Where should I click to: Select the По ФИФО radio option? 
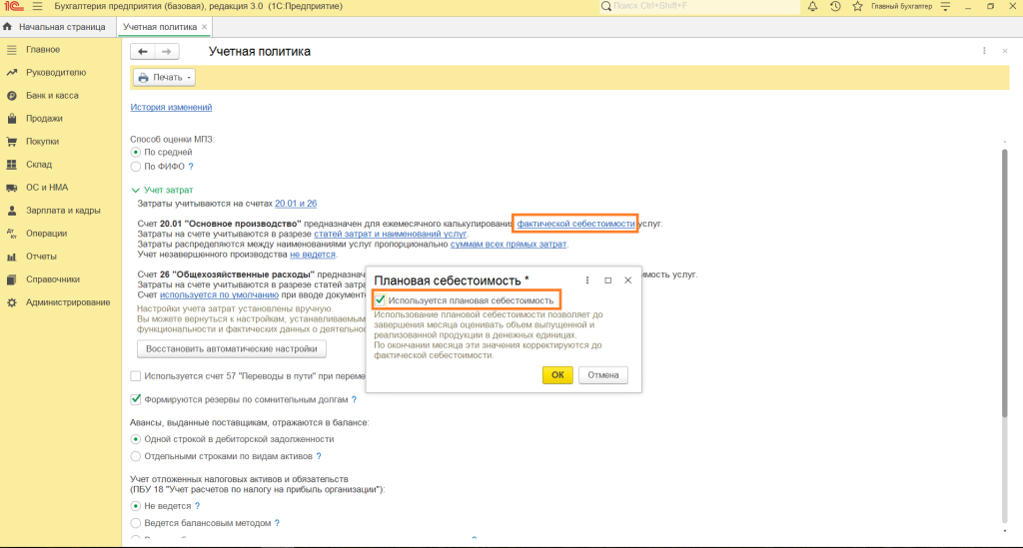136,167
